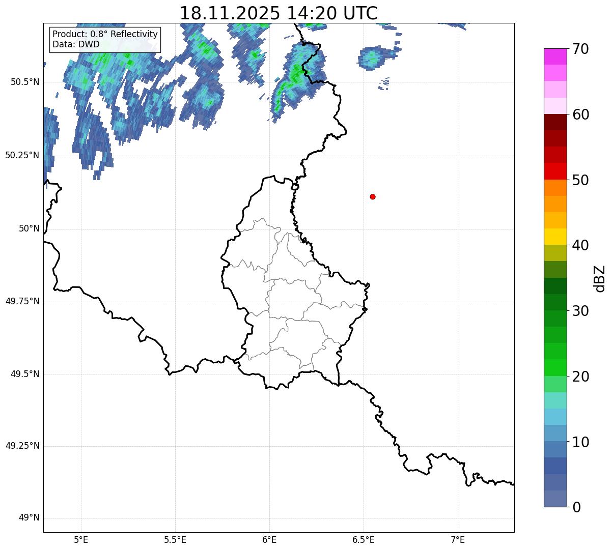This screenshot has width=612, height=550.
Task: Select the "Data: DWD" label text
Action: (x=76, y=44)
